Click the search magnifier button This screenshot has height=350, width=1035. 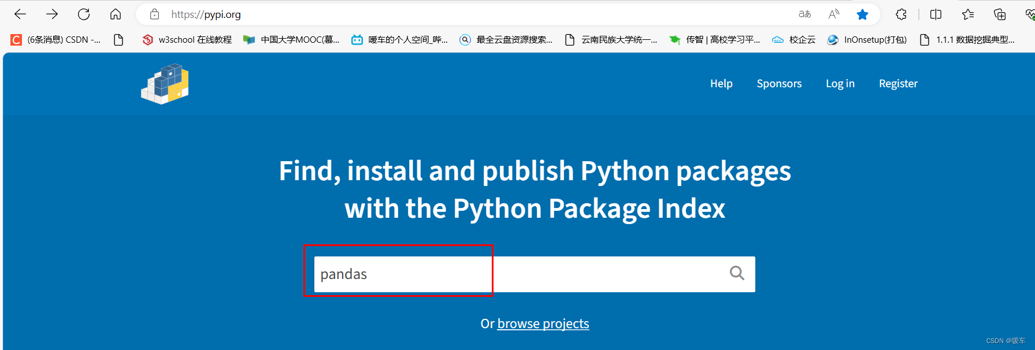pos(737,273)
